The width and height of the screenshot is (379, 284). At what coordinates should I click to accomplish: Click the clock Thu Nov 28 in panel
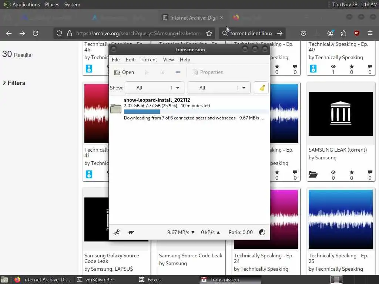(354, 4)
